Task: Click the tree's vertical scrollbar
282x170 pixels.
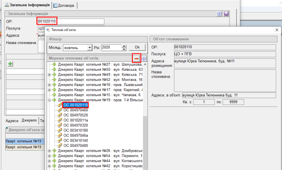Action: [x=145, y=133]
